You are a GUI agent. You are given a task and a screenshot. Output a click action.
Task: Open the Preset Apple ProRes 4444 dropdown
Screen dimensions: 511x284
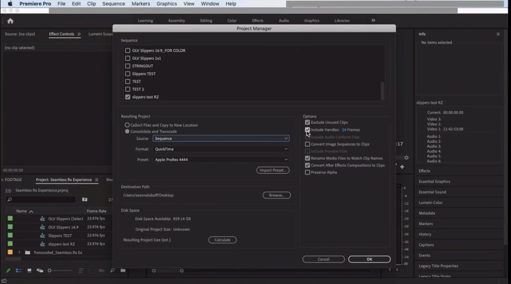click(x=221, y=160)
